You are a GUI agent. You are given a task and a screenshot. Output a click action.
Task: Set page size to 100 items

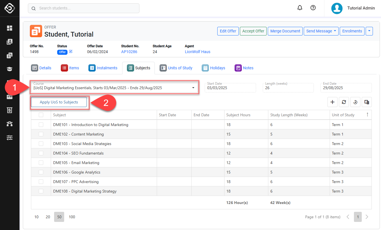(x=72, y=217)
